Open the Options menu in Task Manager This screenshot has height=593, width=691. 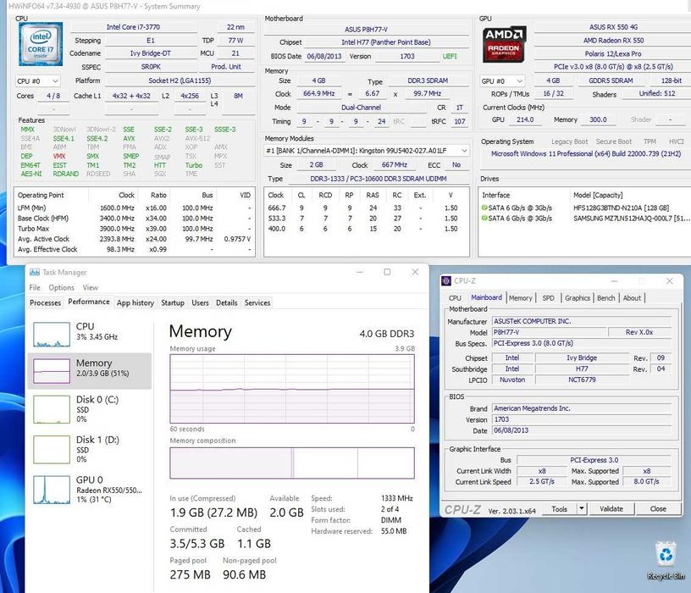click(x=61, y=287)
